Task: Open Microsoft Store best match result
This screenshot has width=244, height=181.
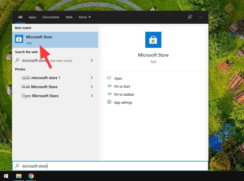Action: pos(55,40)
